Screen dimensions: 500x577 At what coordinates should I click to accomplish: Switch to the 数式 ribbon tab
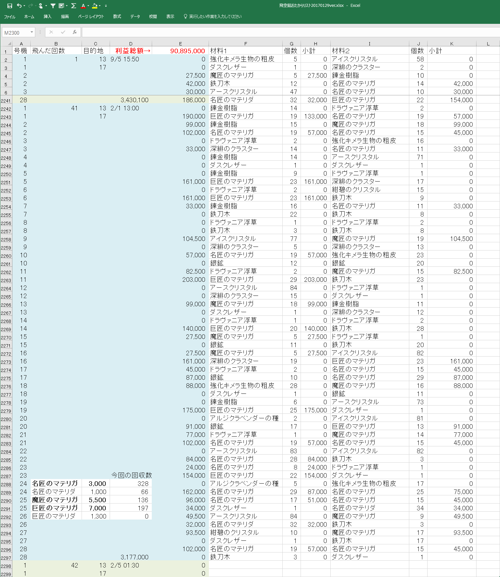(x=117, y=17)
